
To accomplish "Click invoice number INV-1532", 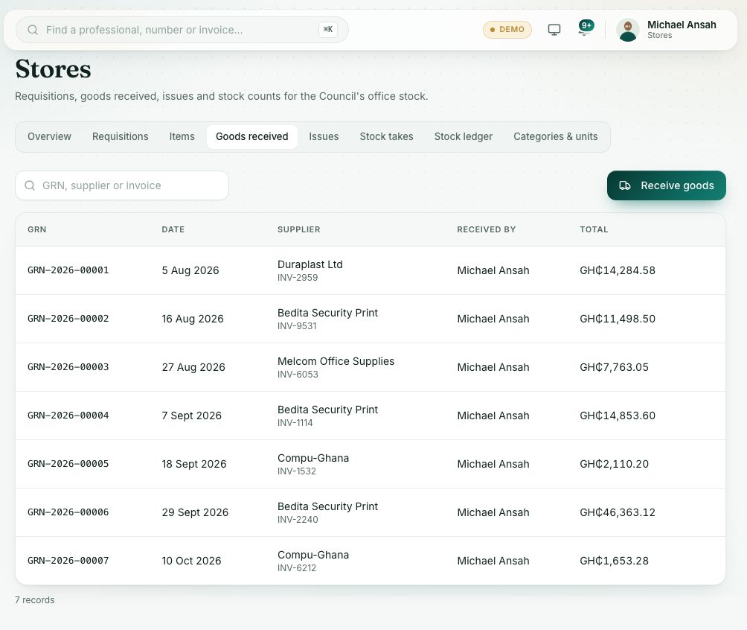I will pyautogui.click(x=296, y=471).
